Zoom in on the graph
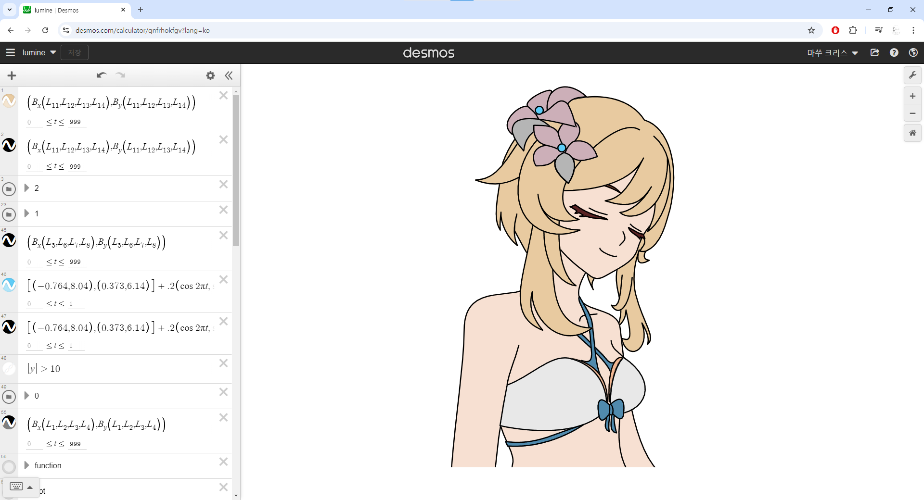 [912, 96]
